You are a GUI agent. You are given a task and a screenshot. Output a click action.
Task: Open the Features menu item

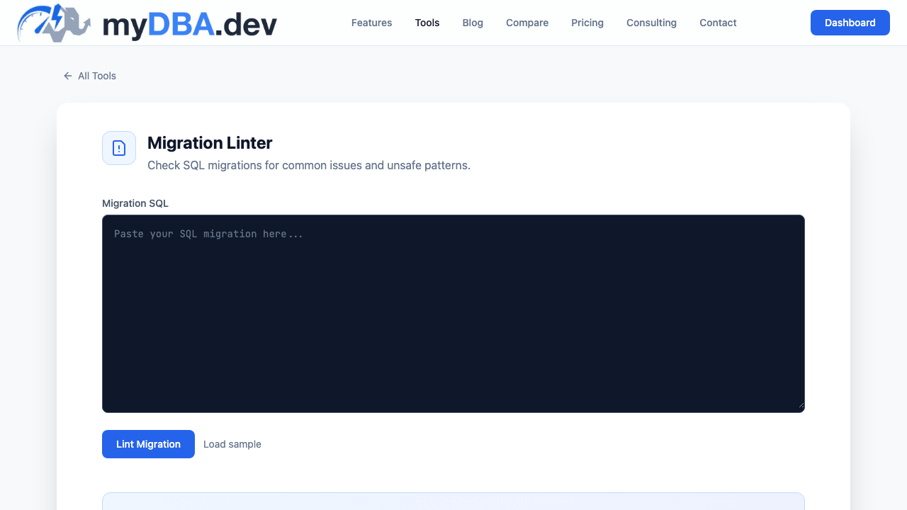(371, 23)
